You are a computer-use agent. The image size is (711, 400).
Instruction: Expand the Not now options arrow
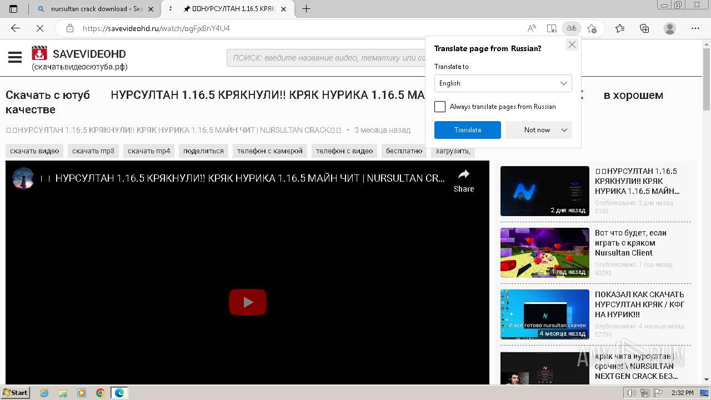pos(564,130)
